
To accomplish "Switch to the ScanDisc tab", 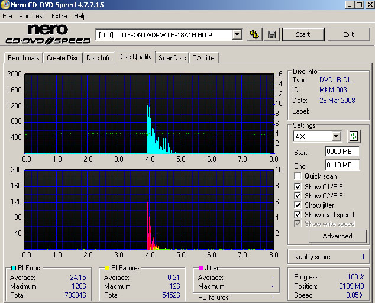I will click(x=172, y=58).
